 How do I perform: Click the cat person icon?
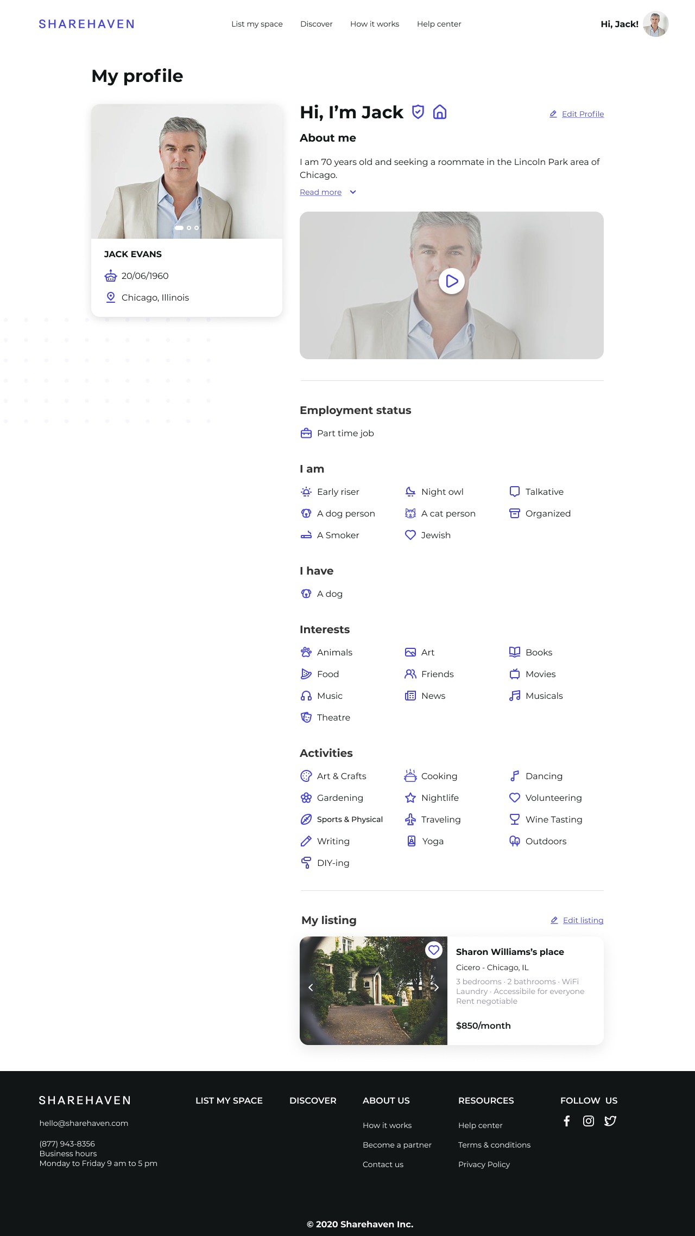coord(410,513)
